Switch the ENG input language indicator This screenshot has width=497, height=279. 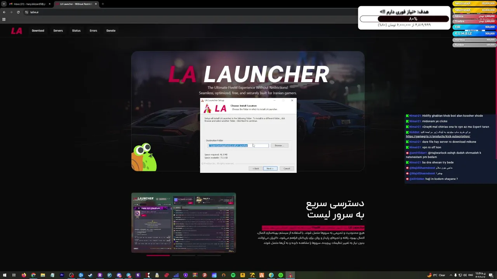tap(471, 275)
